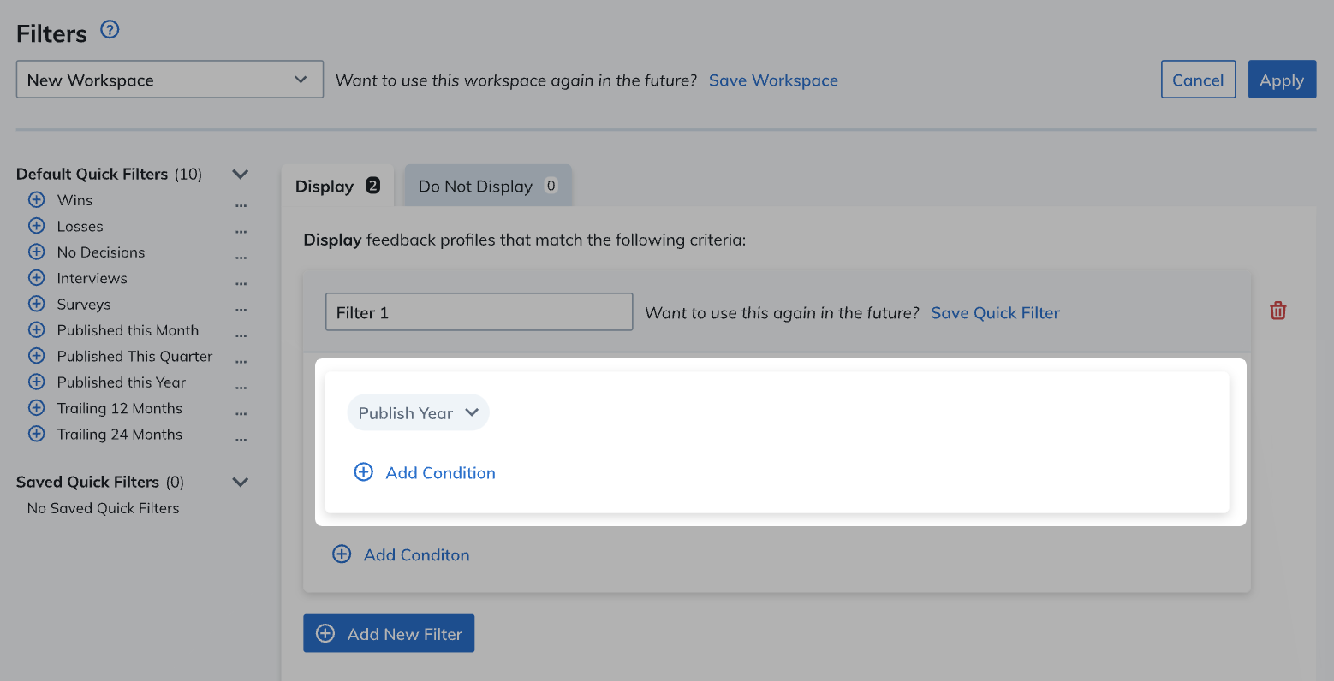Click the Add New Filter button
The width and height of the screenshot is (1334, 681).
[x=389, y=633]
